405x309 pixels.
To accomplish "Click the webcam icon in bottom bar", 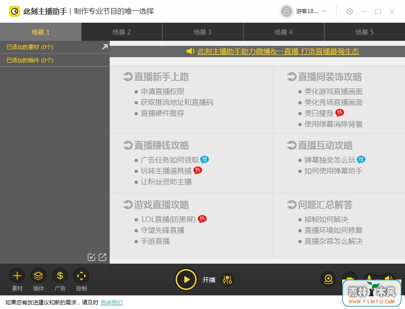I will 328,280.
